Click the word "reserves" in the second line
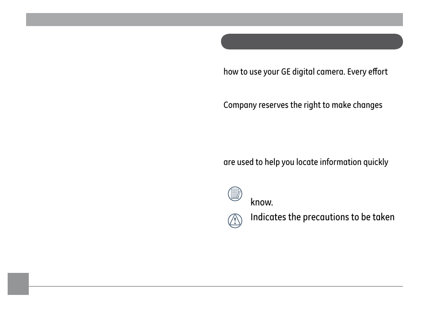Screen dimensions: 429x312 point(274,105)
